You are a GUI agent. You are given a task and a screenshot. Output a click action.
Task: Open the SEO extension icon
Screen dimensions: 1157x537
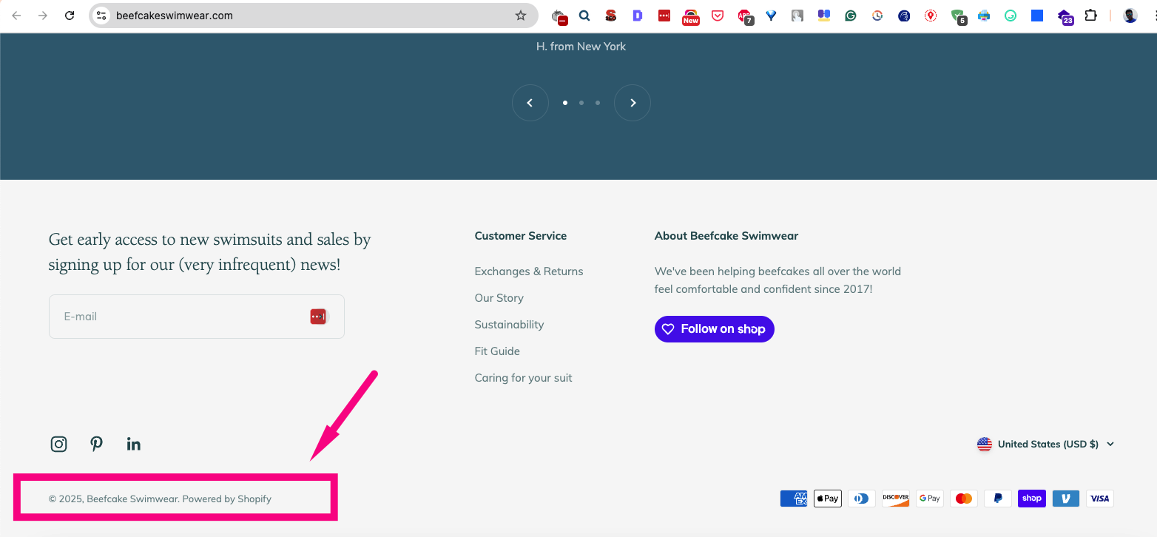pyautogui.click(x=610, y=16)
